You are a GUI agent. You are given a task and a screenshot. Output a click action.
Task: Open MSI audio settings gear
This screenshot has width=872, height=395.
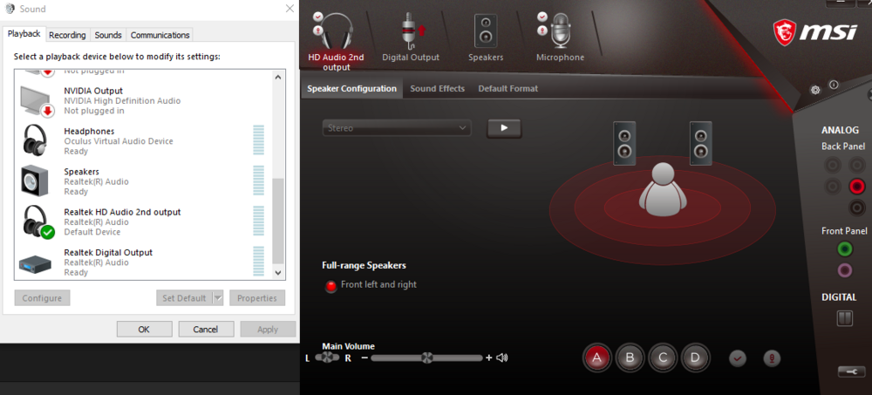tap(815, 90)
